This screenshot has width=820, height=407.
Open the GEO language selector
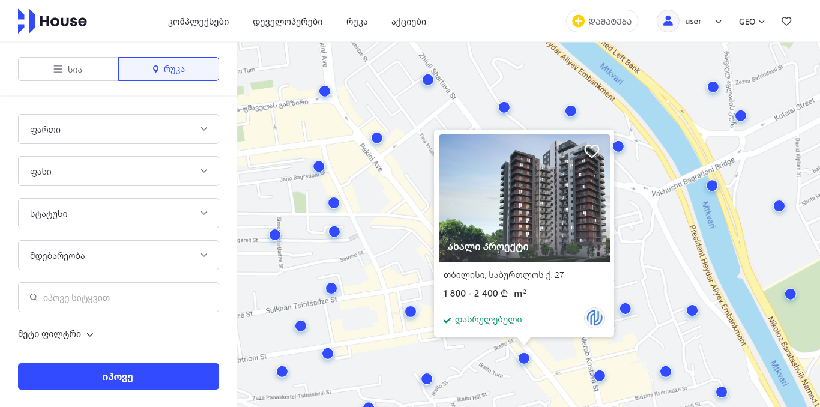[752, 21]
